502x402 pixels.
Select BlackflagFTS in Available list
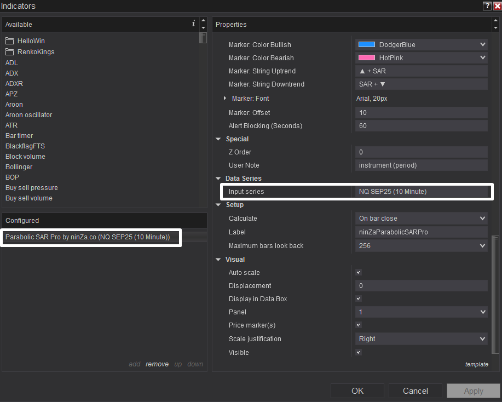(x=25, y=146)
